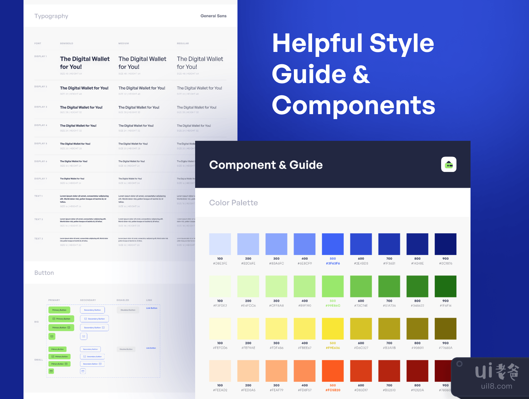Pick the darkest blue 900 swatch #0C1876

tap(445, 244)
